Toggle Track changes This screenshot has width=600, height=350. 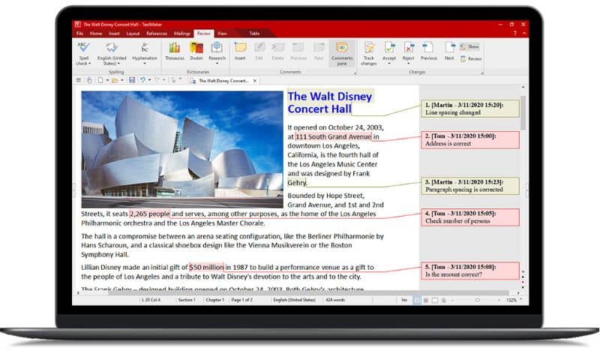[369, 53]
